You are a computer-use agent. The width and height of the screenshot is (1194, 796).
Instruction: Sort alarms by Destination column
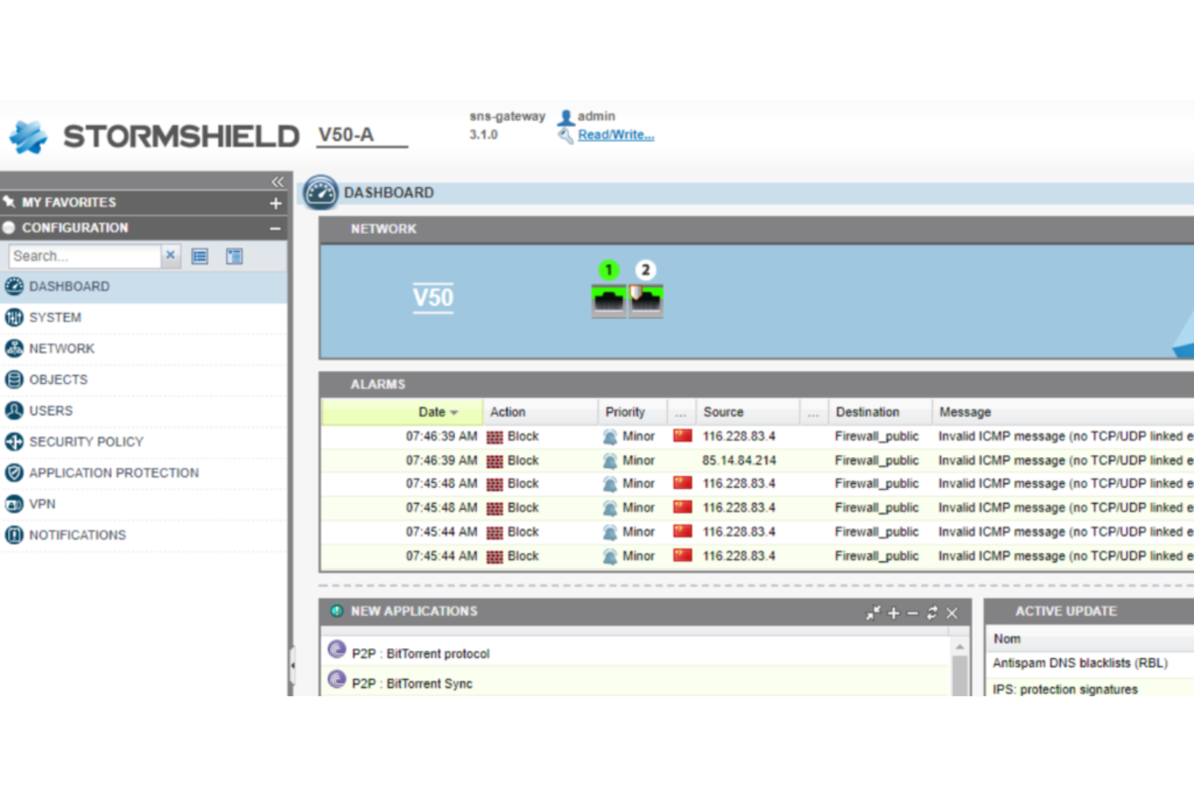coord(879,412)
